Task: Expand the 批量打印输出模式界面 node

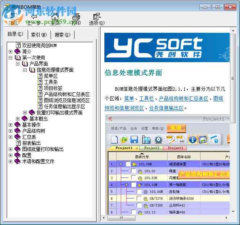Action: (x=25, y=112)
